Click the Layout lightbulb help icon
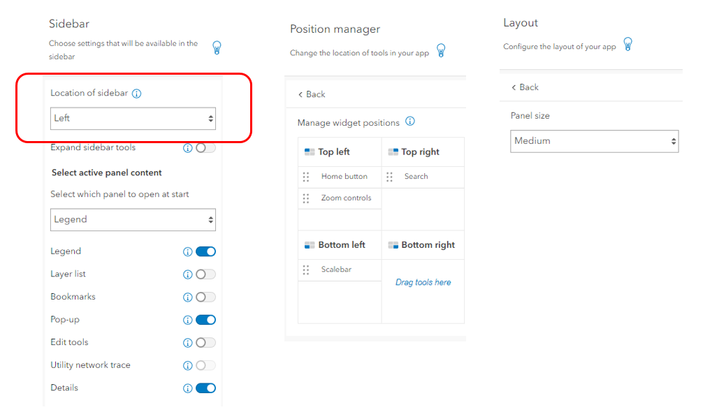 [x=627, y=43]
